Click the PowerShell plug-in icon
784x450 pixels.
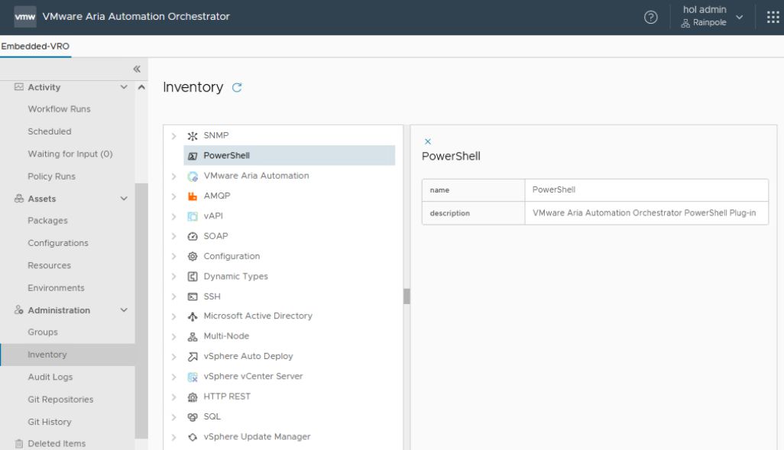[193, 156]
